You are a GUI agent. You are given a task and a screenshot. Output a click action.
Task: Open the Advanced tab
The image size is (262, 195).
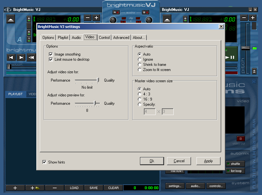point(121,38)
